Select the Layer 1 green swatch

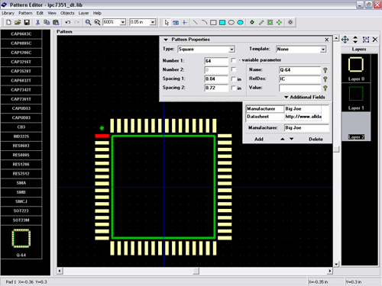(x=356, y=93)
